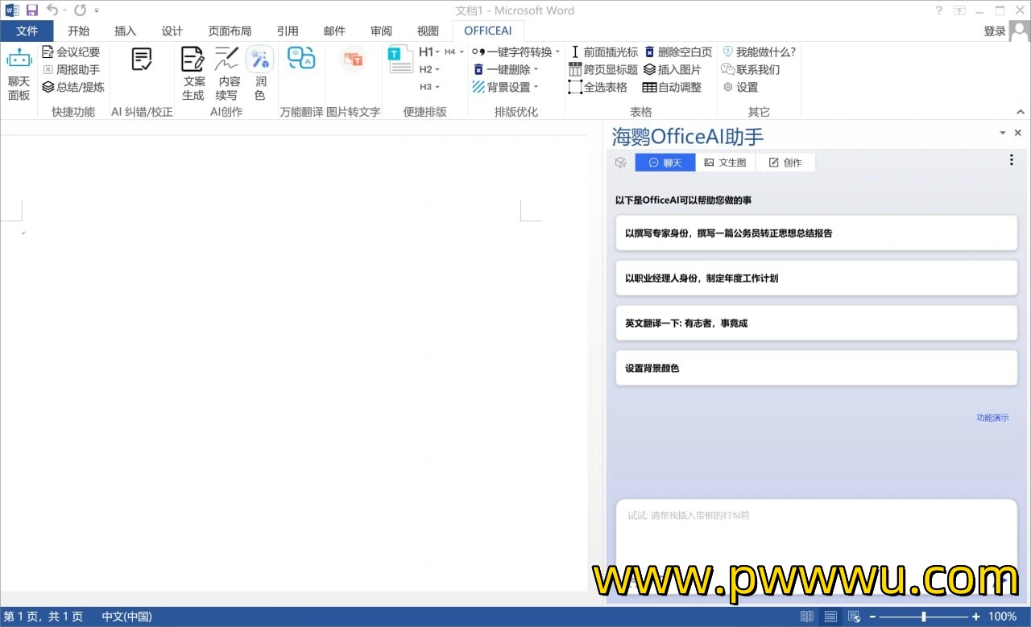1031x627 pixels.
Task: Select the 总结/提炼 summarize tool
Action: coord(73,87)
